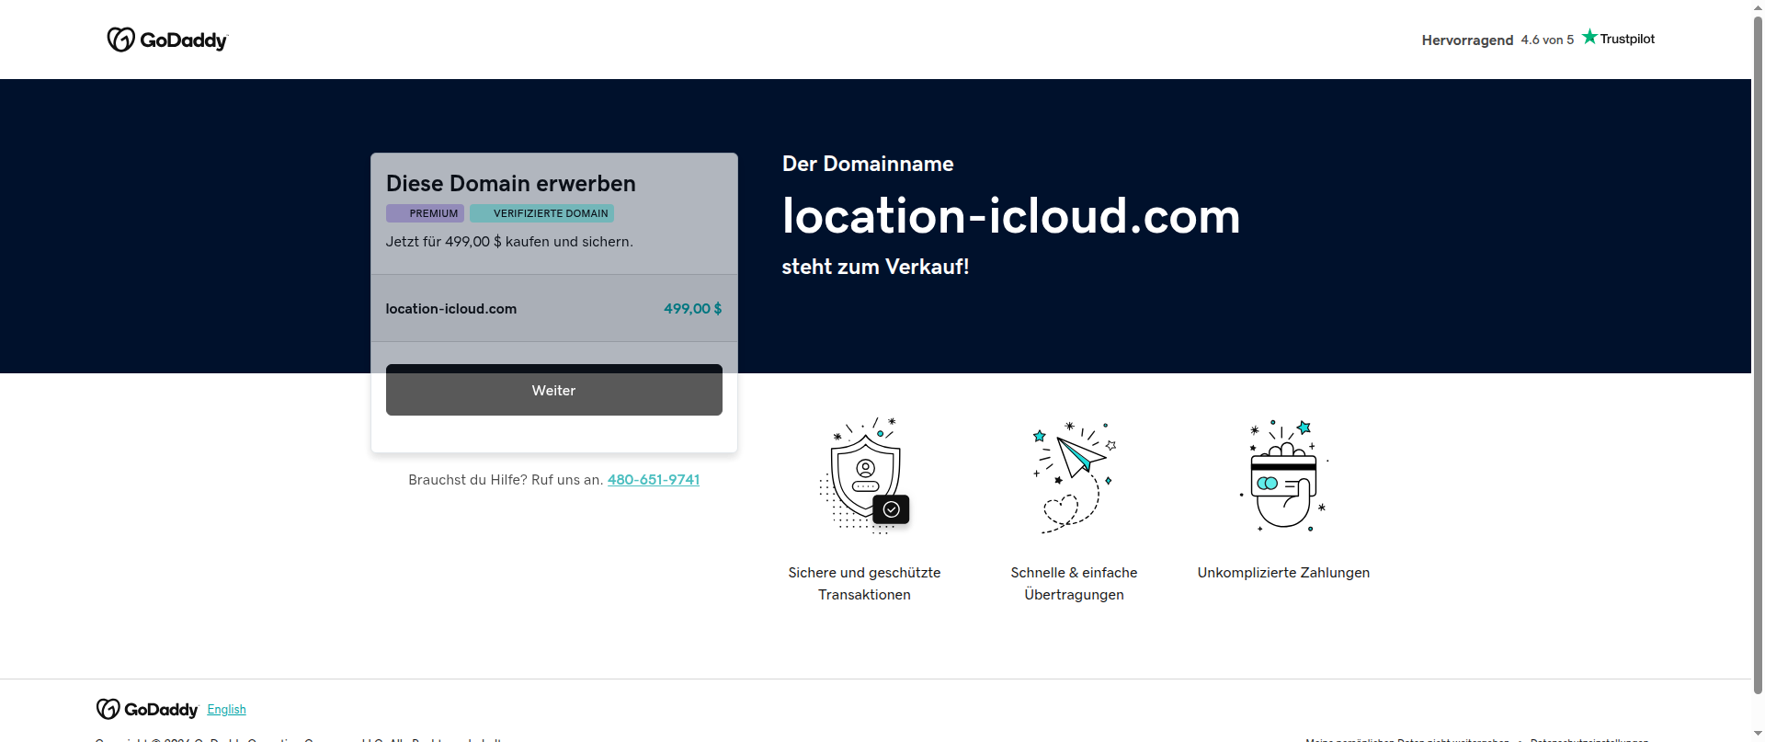
Task: Click 'Unkomplizierte Zahlungen' caption
Action: pos(1283,573)
